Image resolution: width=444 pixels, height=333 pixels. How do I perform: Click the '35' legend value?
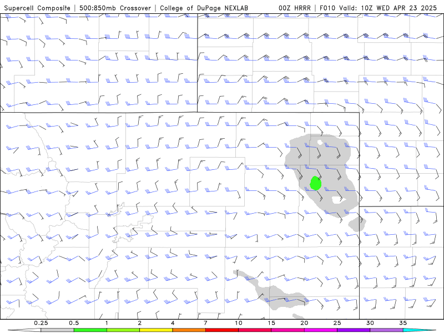tap(403, 323)
